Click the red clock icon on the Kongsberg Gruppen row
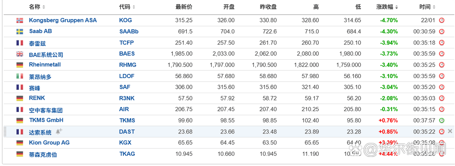Screen dimensions: 455x166 (x=442, y=21)
